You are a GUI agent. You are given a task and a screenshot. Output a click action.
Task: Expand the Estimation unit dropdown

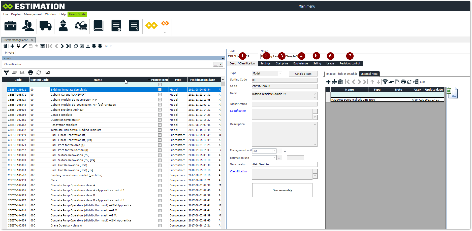coord(274,158)
